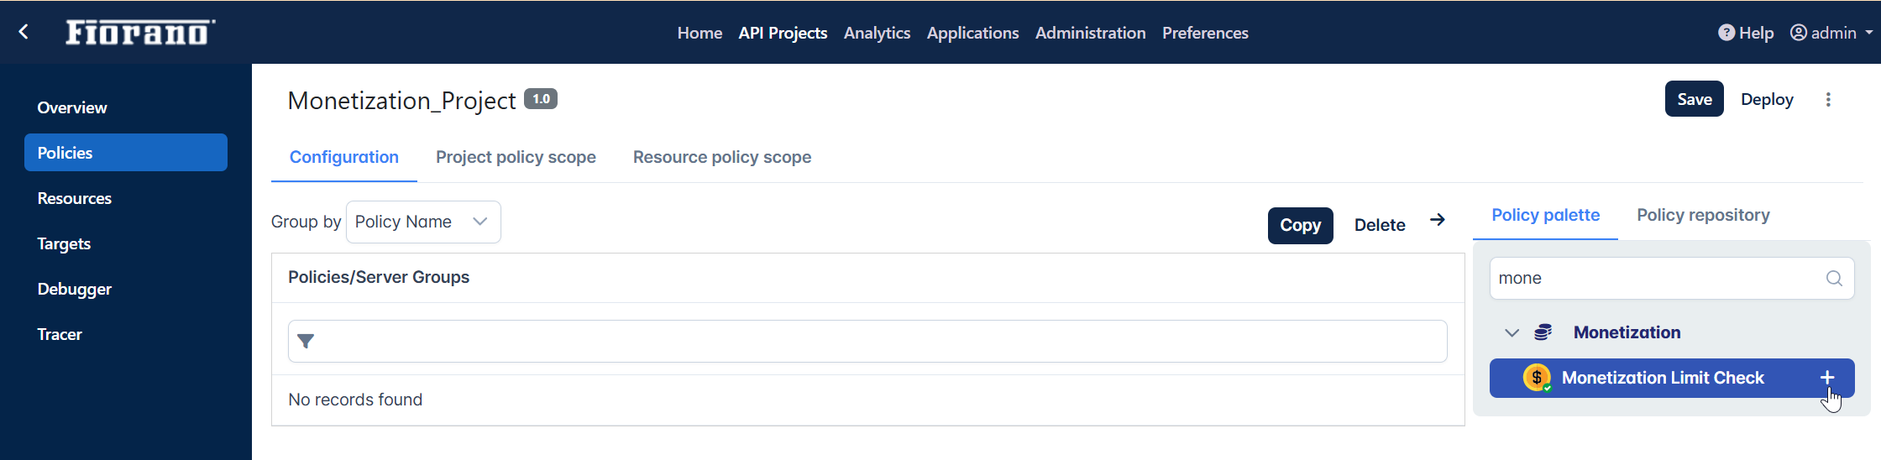Click the Copy button
The height and width of the screenshot is (460, 1881).
point(1301,225)
